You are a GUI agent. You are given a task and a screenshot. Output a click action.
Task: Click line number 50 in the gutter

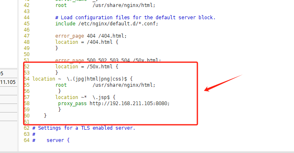point(27,54)
